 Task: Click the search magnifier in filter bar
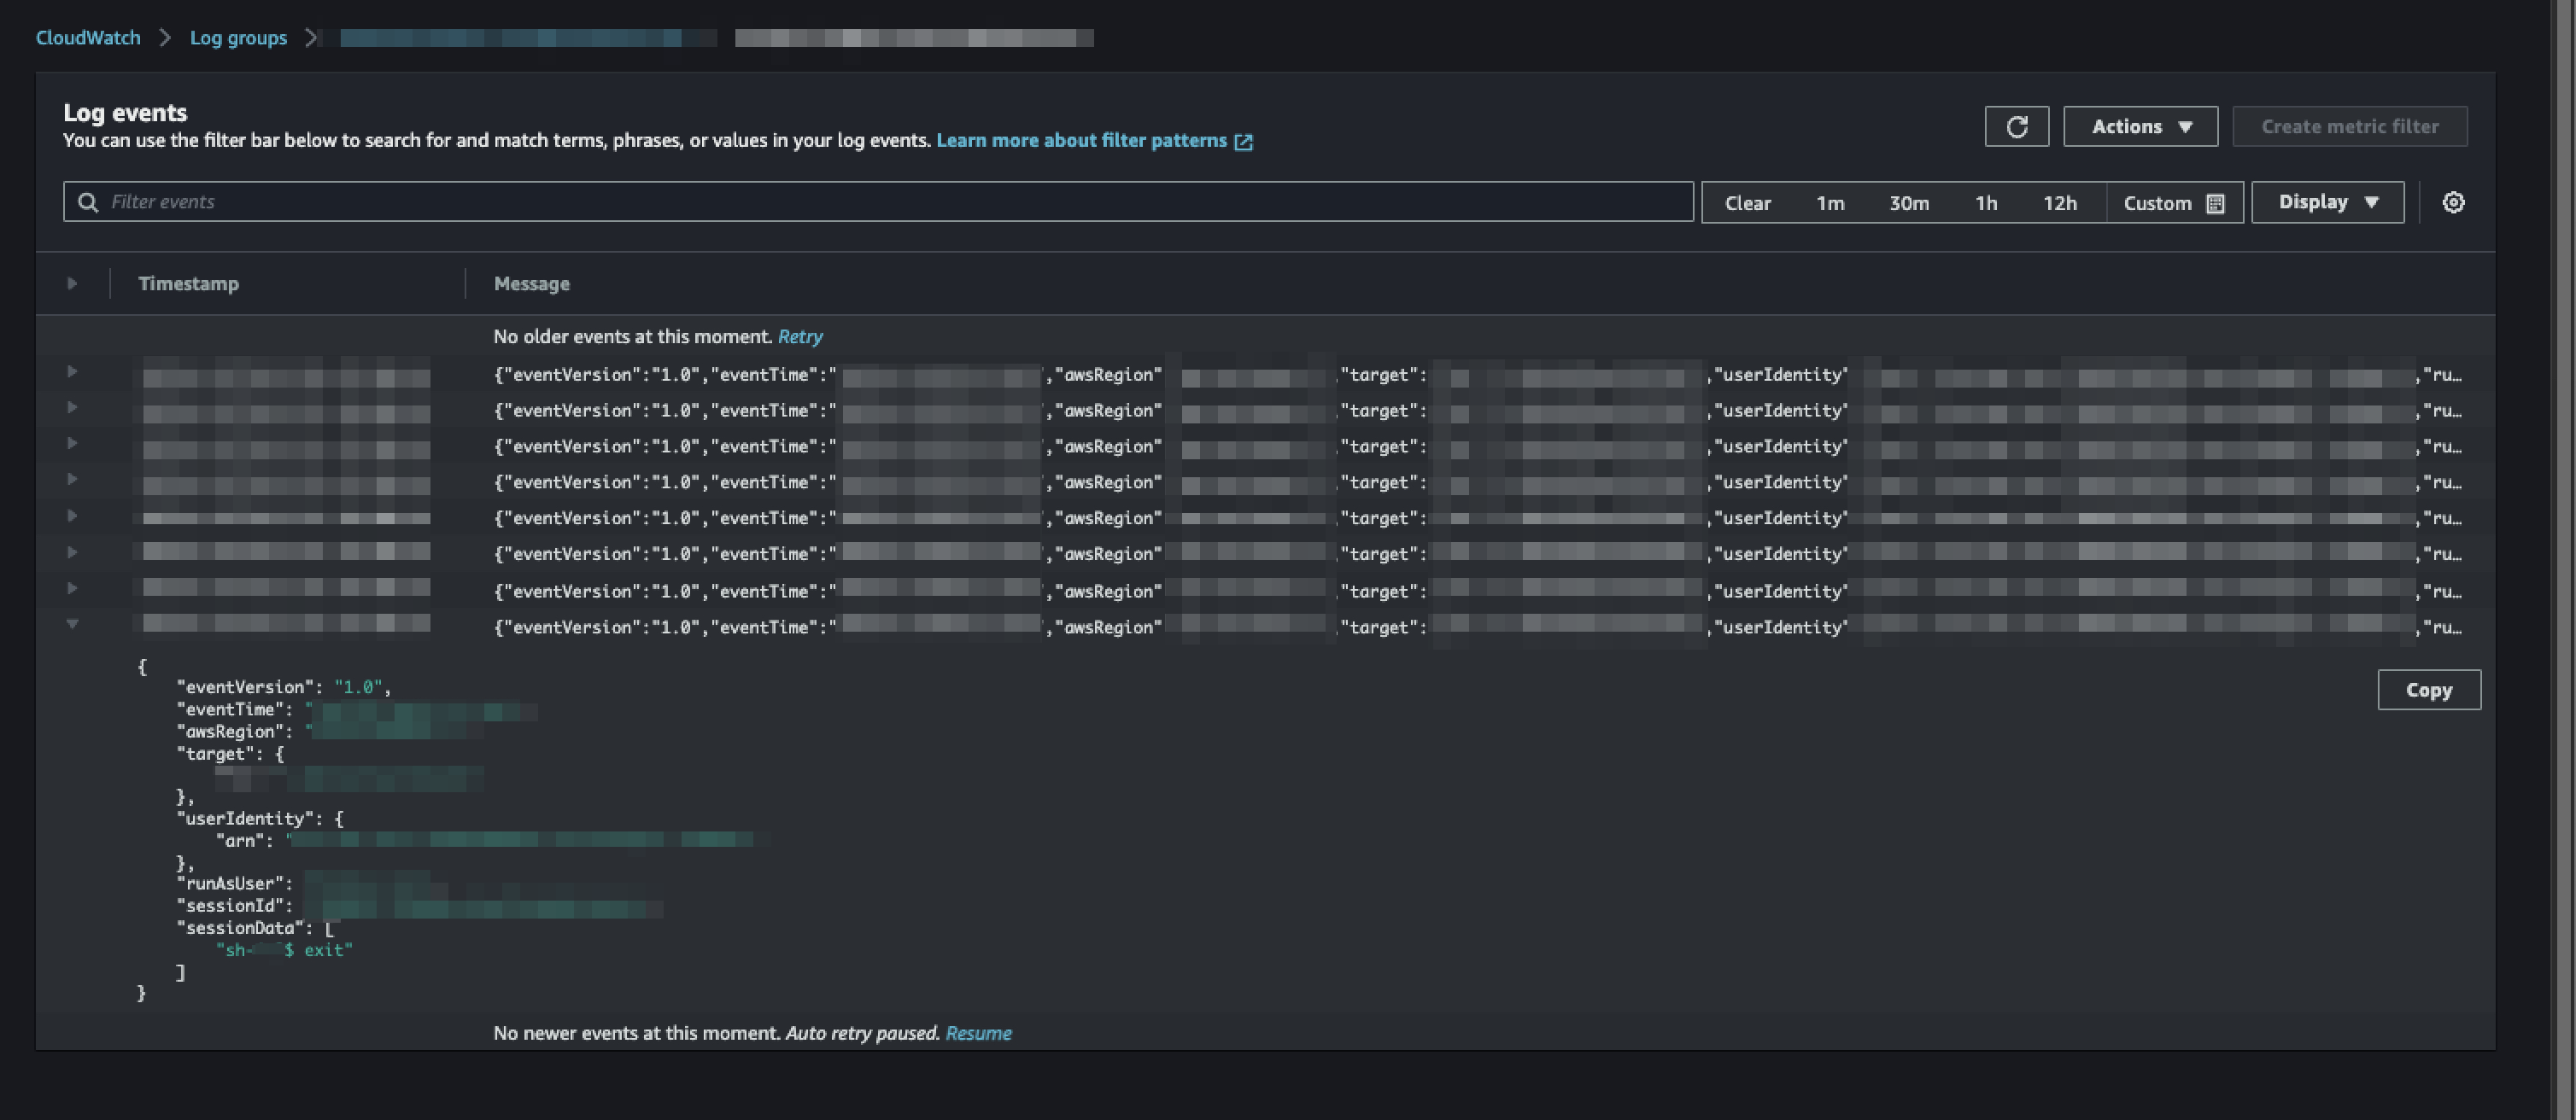coord(88,203)
